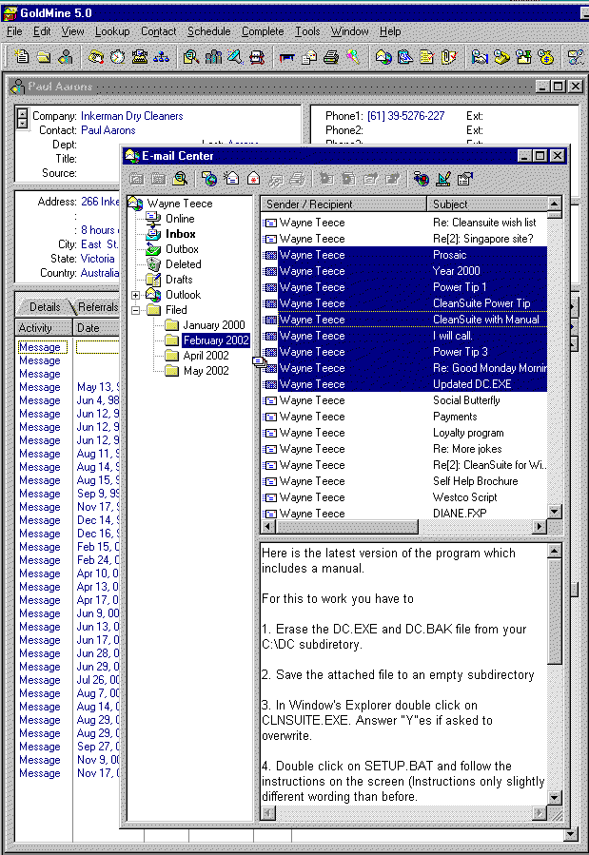Switch to the Details tab

click(45, 307)
